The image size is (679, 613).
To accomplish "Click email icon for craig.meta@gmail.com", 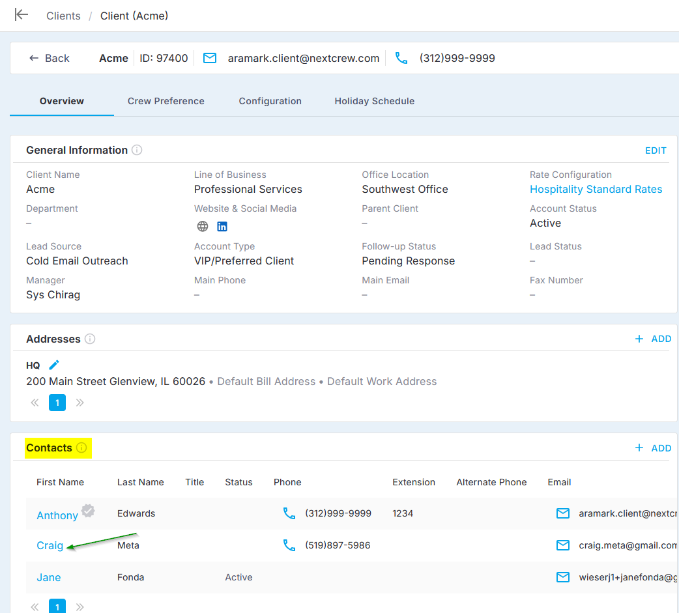I will pos(563,545).
